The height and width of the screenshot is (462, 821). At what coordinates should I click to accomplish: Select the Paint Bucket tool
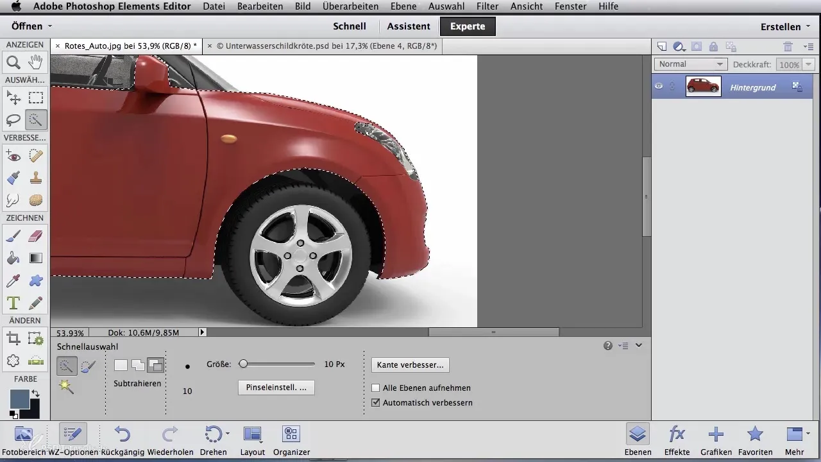pos(13,258)
